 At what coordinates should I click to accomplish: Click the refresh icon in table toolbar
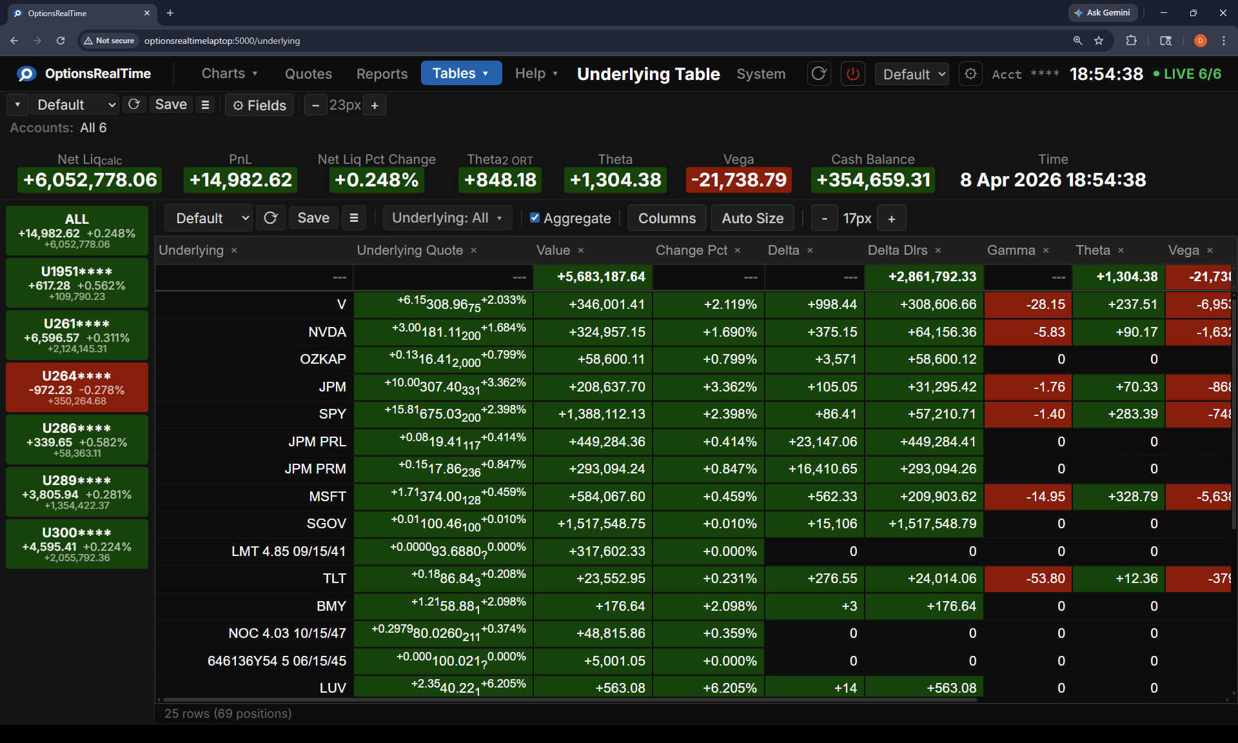pyautogui.click(x=271, y=218)
